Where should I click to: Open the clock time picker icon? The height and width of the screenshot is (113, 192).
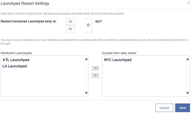pyautogui.click(x=88, y=25)
